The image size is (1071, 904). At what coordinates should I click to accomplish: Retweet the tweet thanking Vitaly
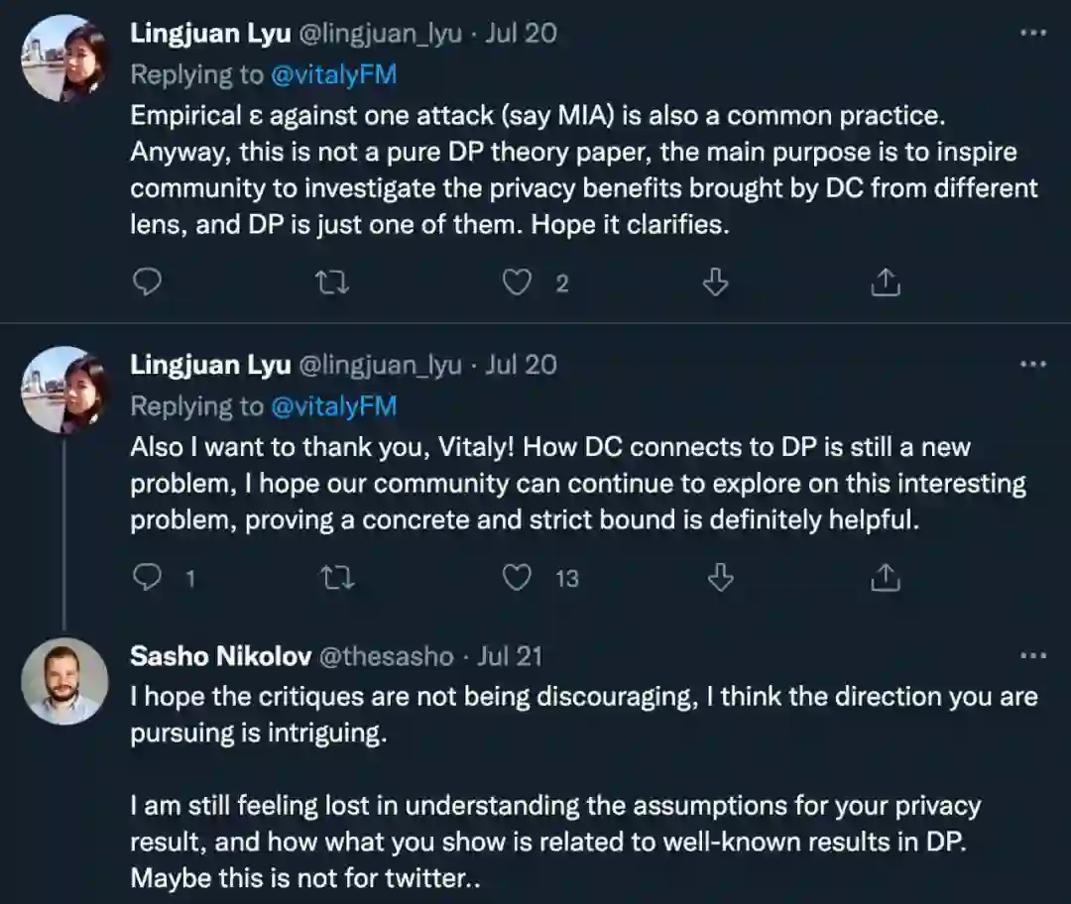(x=338, y=578)
